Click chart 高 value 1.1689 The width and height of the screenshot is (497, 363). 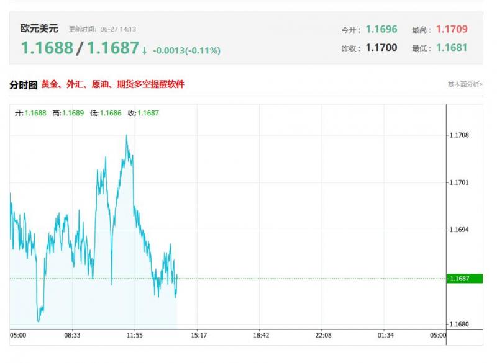(73, 113)
